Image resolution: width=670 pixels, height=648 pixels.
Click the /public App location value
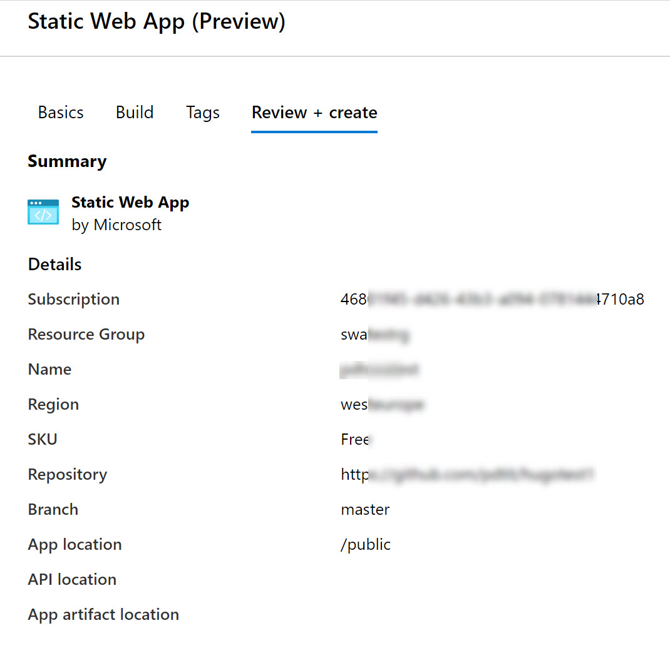click(x=366, y=544)
